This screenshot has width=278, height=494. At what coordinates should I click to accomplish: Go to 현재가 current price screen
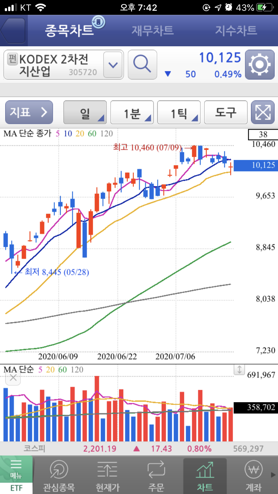coord(107,475)
